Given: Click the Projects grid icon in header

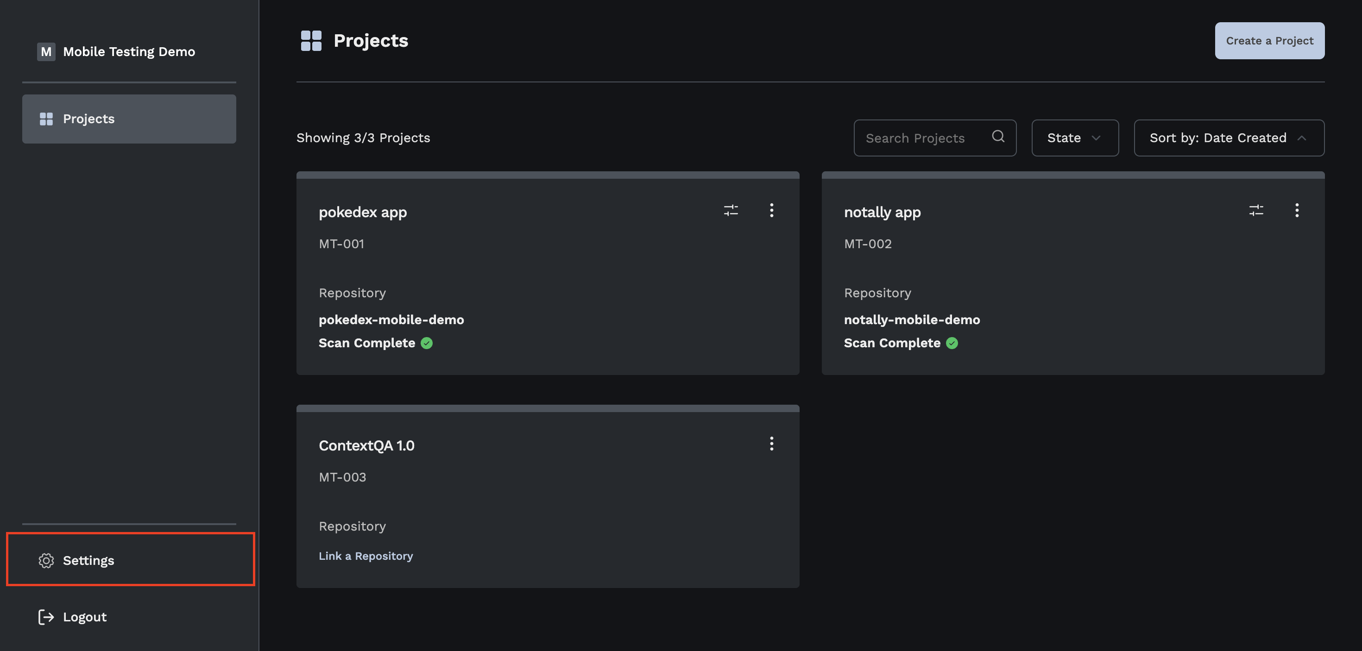Looking at the screenshot, I should tap(311, 41).
